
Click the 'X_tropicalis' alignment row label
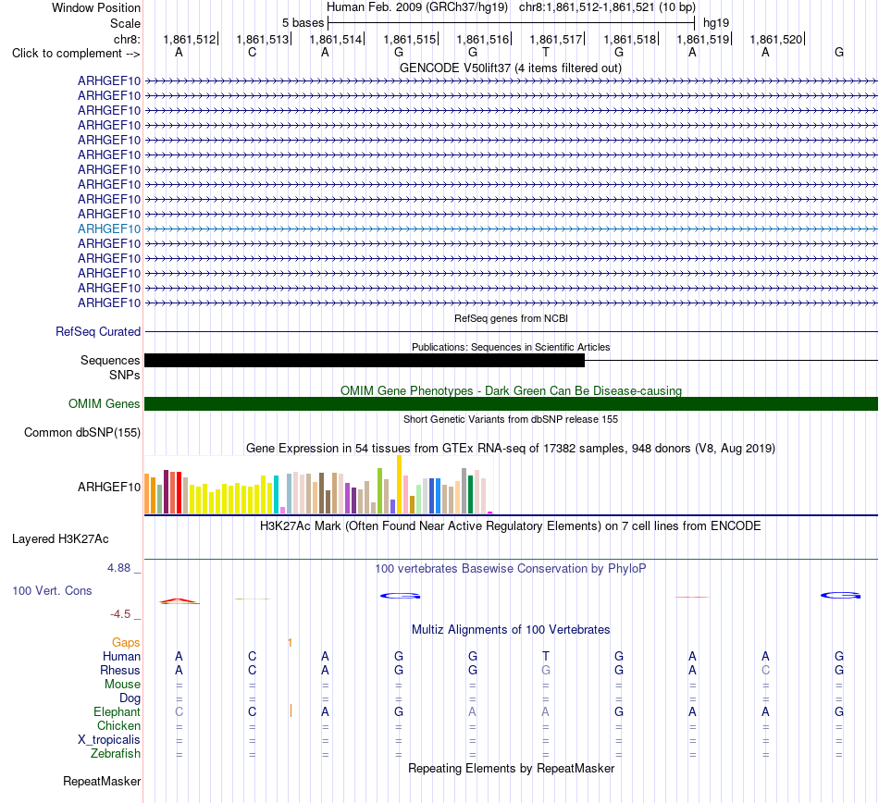click(109, 740)
